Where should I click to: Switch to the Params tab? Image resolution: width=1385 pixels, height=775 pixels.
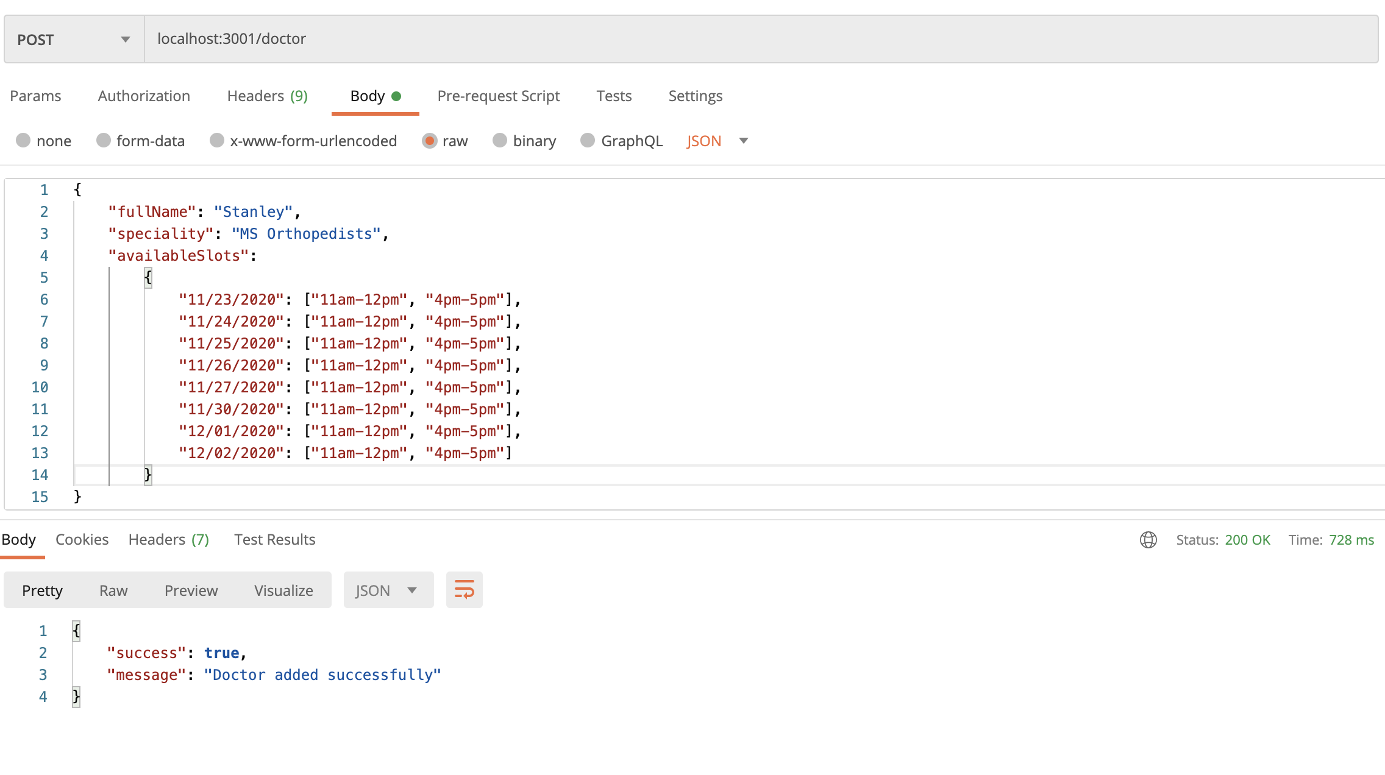pos(35,96)
